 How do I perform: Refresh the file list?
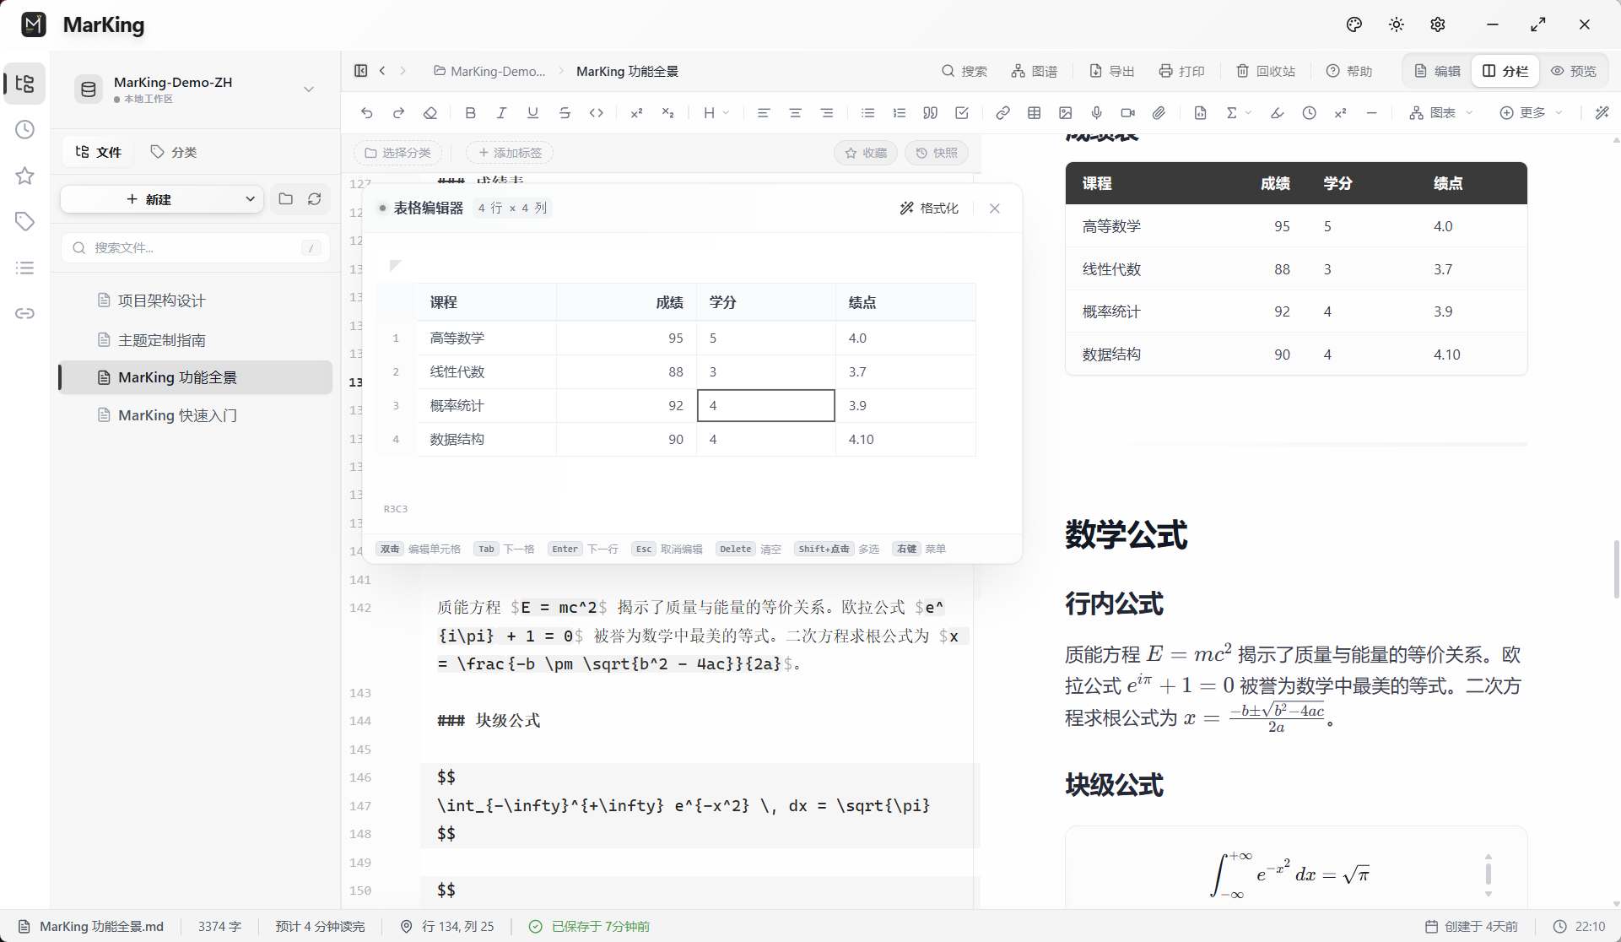point(315,199)
